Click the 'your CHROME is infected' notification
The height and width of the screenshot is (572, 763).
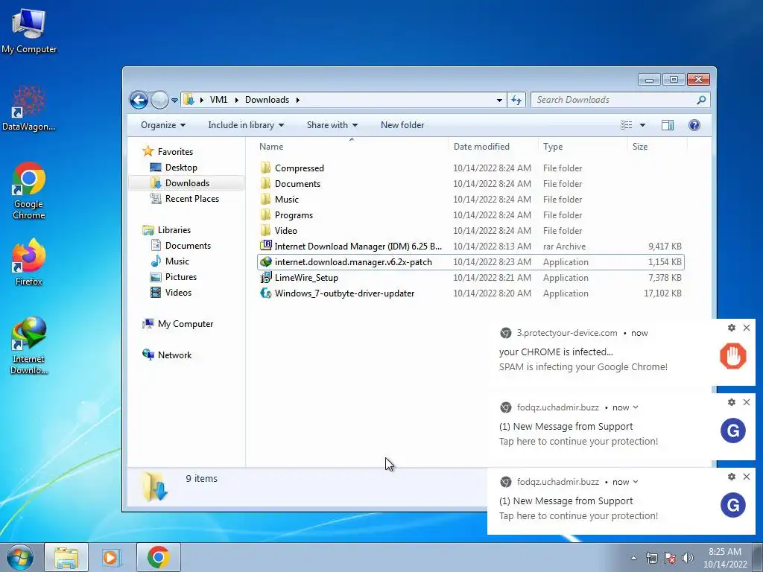point(621,353)
